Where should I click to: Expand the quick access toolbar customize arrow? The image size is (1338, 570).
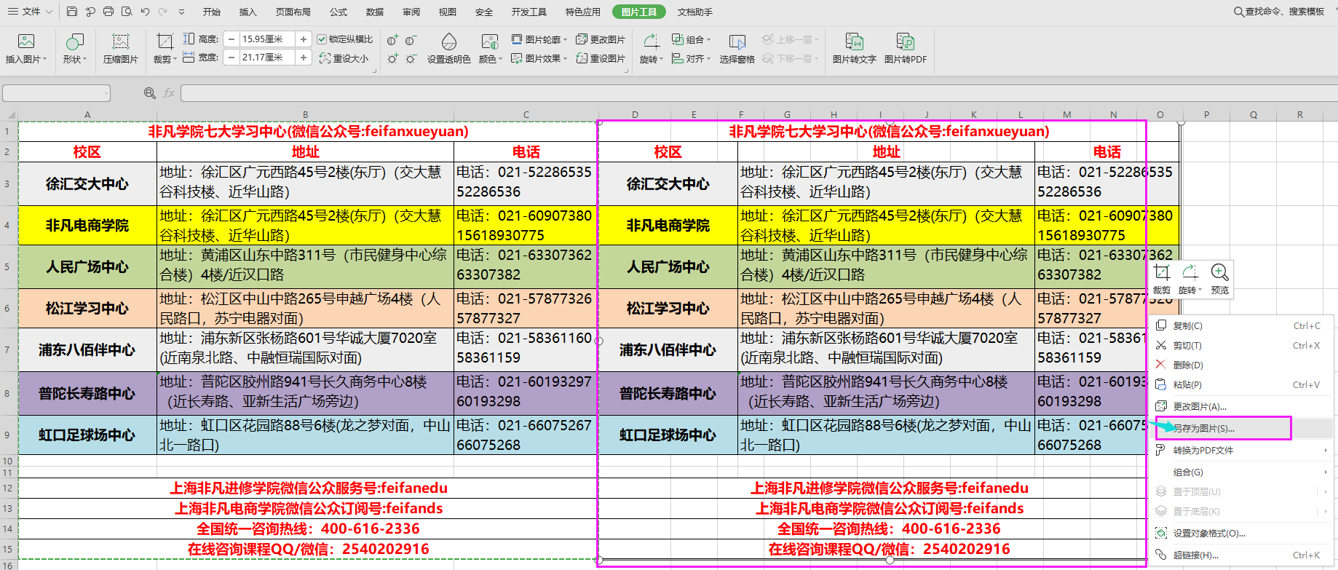(181, 12)
